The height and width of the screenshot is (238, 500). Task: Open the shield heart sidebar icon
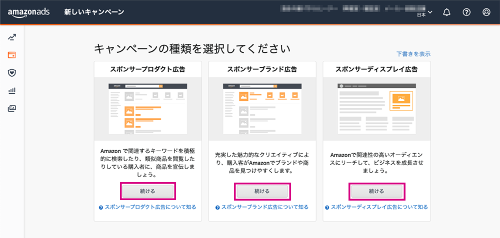pyautogui.click(x=12, y=73)
